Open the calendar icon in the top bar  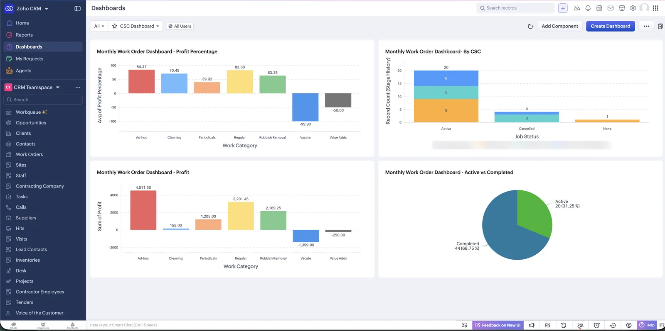coord(599,8)
